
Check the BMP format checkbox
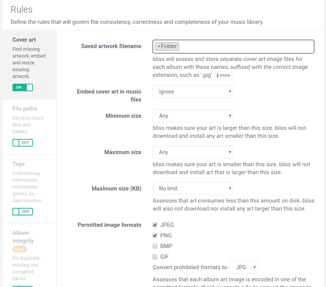coord(155,246)
